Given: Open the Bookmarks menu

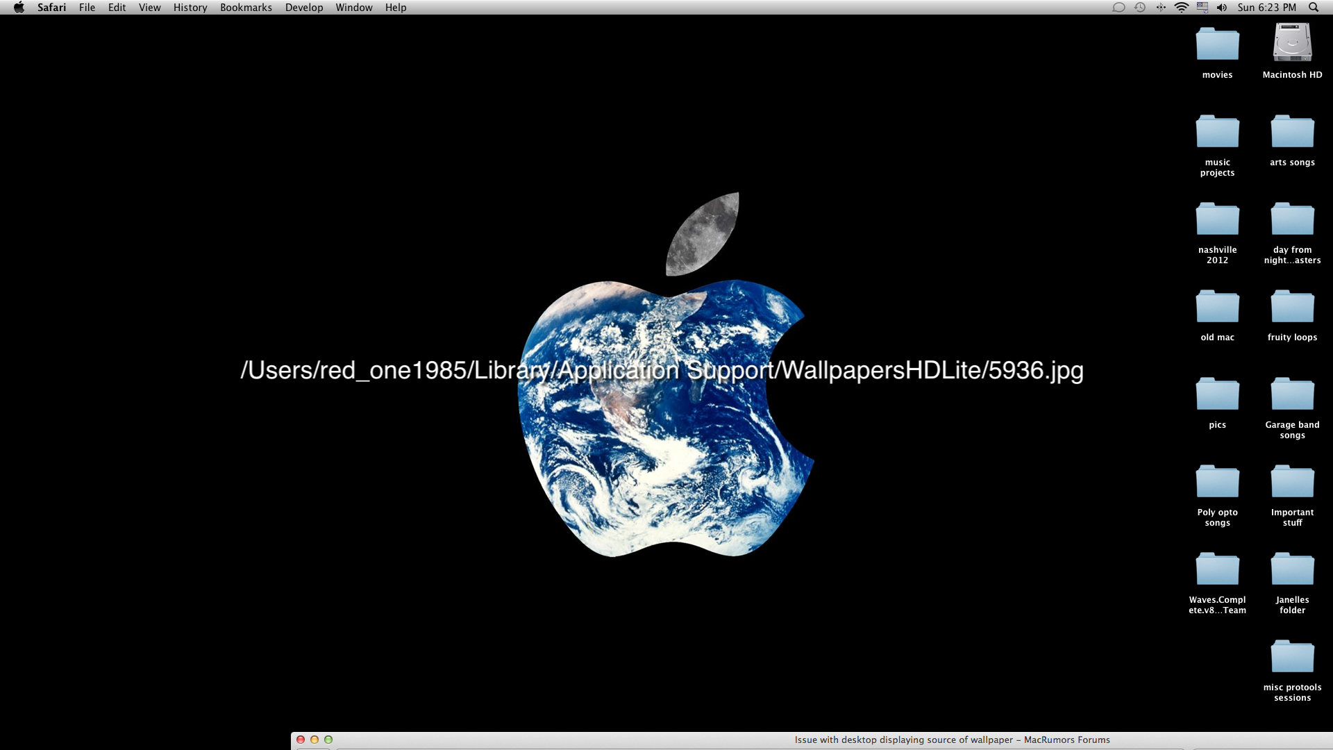Looking at the screenshot, I should coord(246,8).
